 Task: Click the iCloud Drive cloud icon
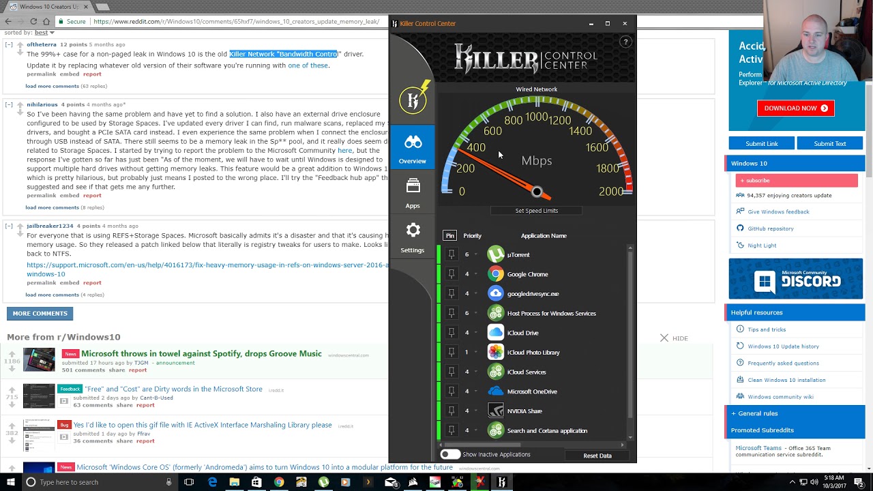click(x=496, y=333)
